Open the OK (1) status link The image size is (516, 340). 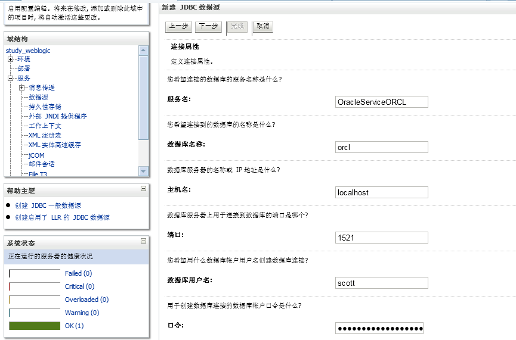pos(75,326)
